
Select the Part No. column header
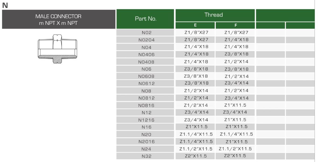(x=146, y=19)
